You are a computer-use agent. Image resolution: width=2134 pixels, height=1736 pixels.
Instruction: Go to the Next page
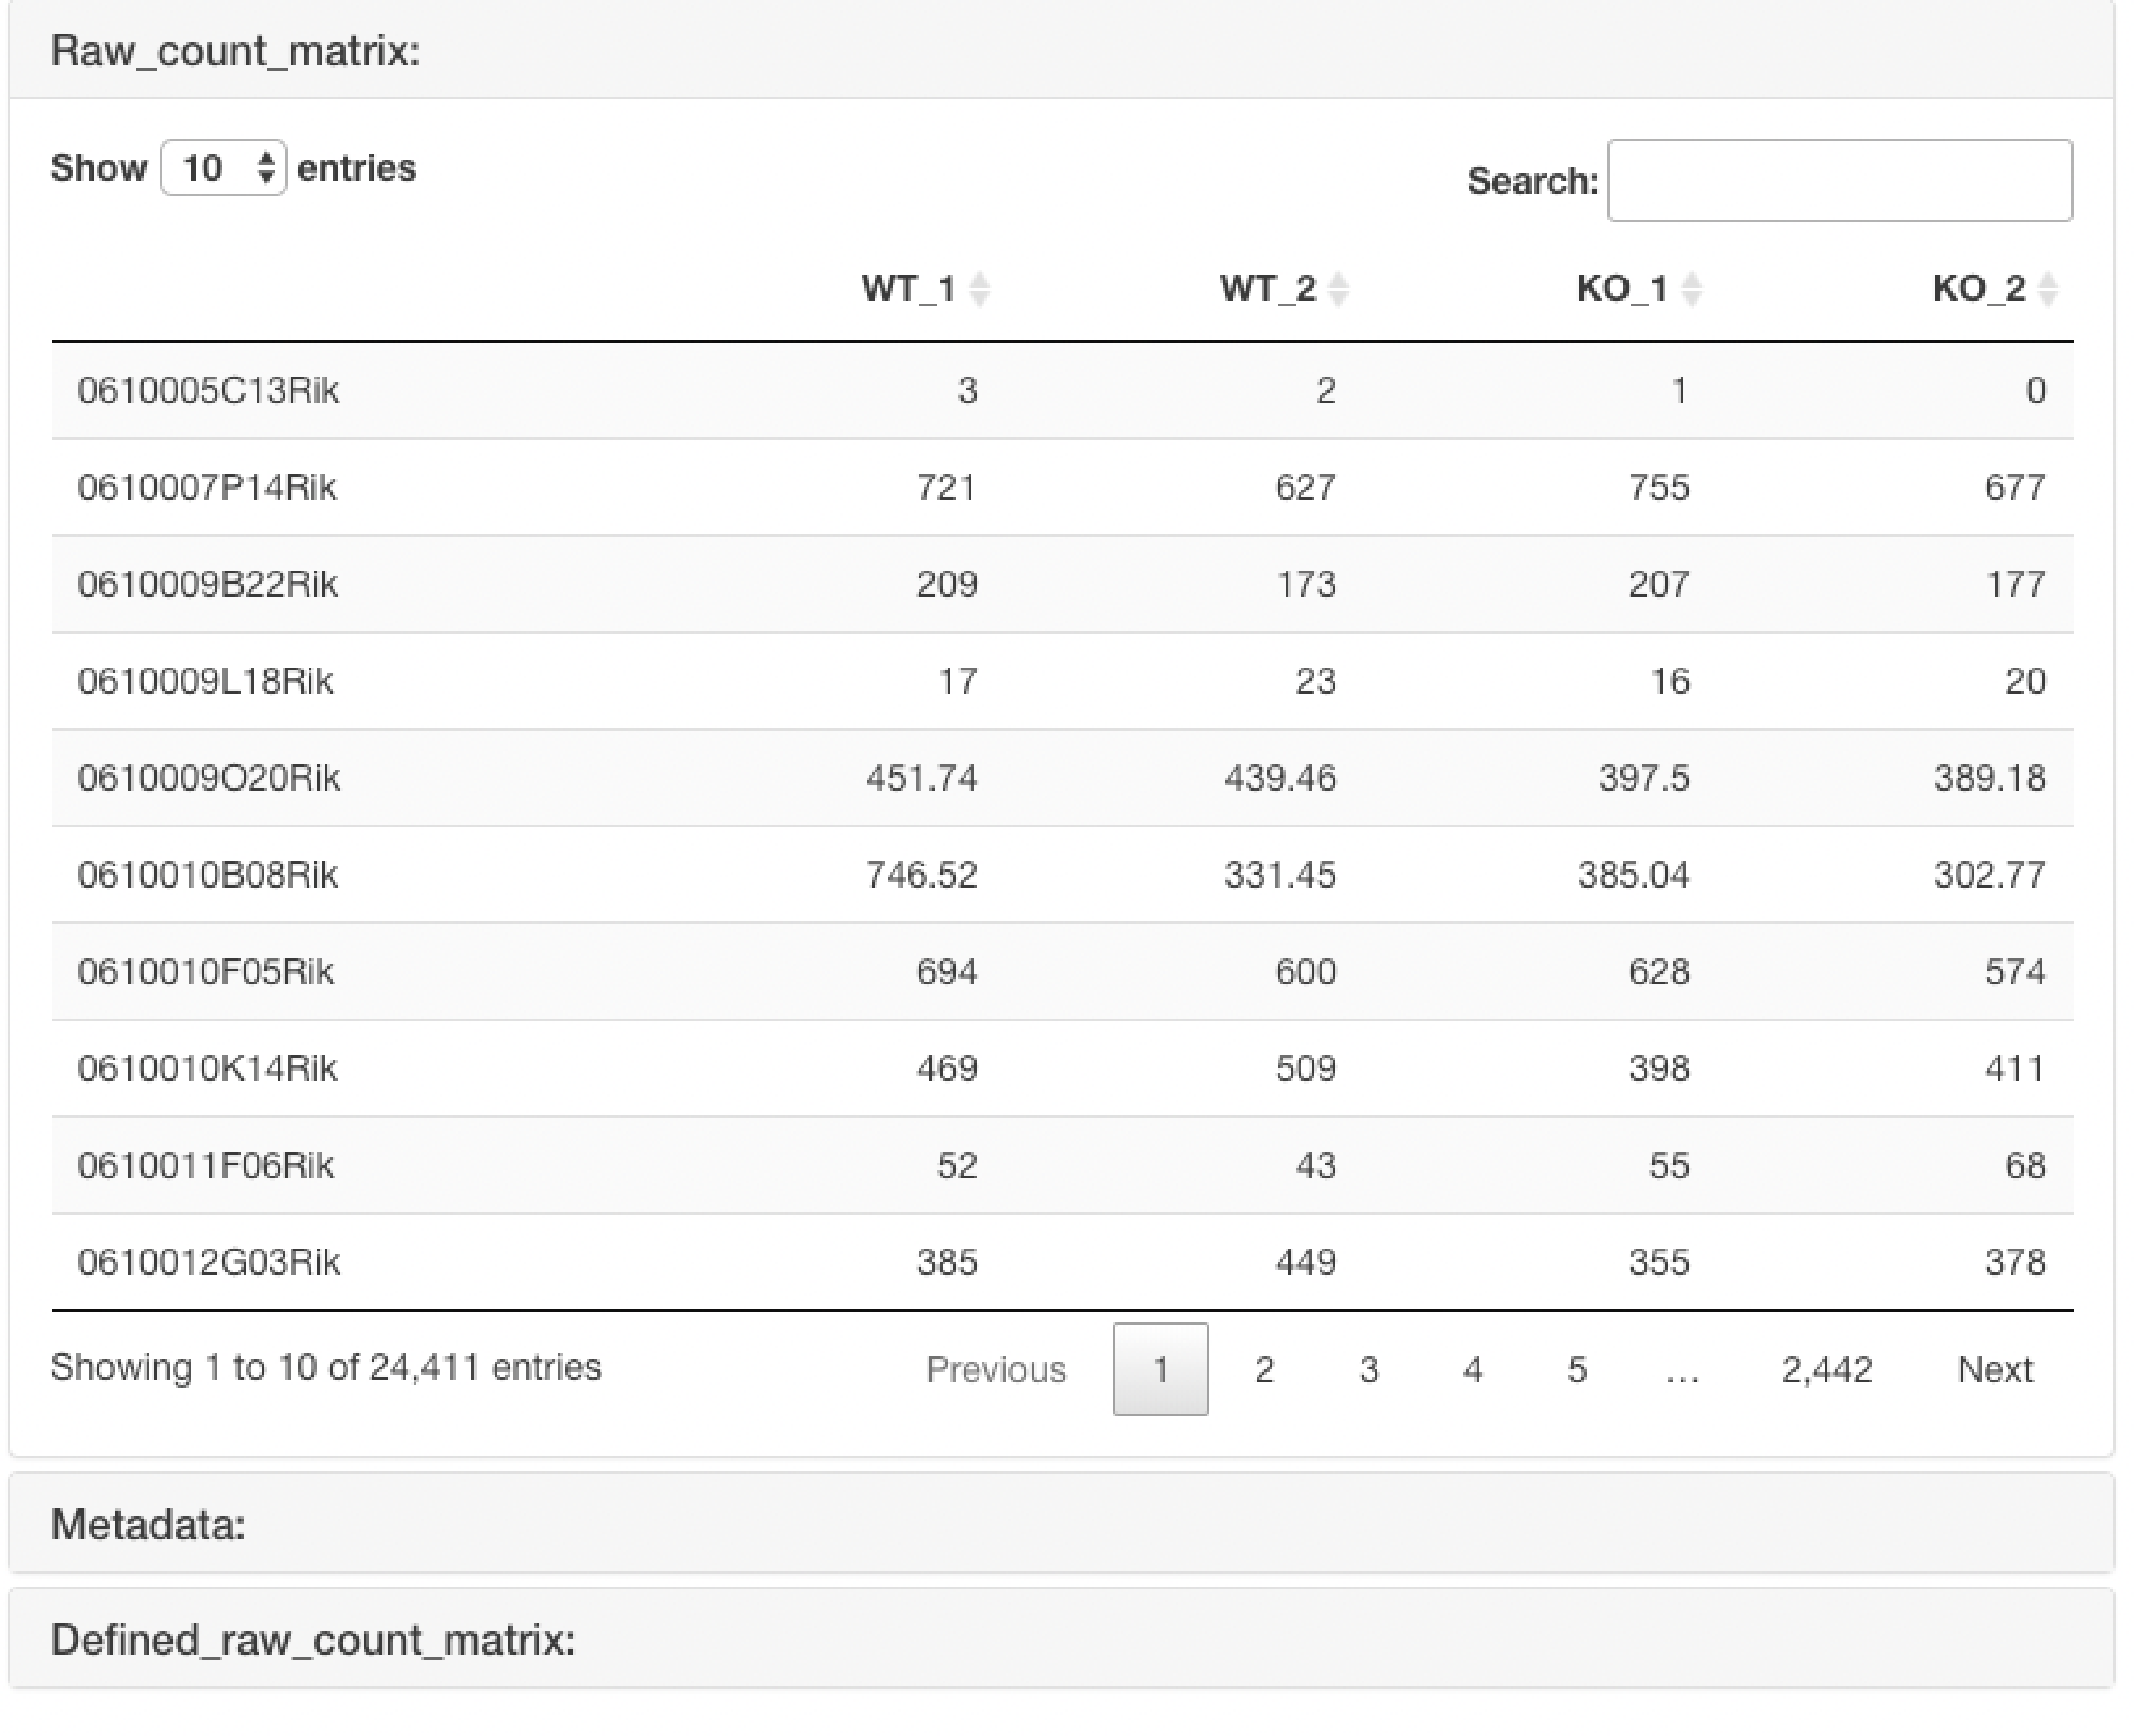pos(1994,1369)
